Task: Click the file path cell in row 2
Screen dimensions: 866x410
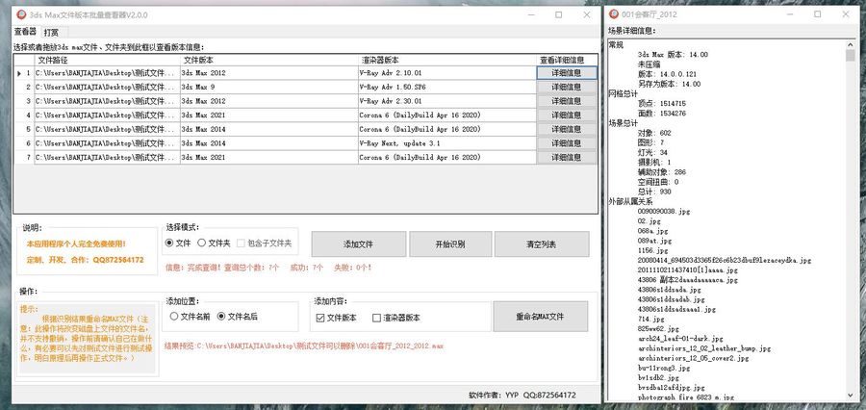Action: tap(107, 88)
